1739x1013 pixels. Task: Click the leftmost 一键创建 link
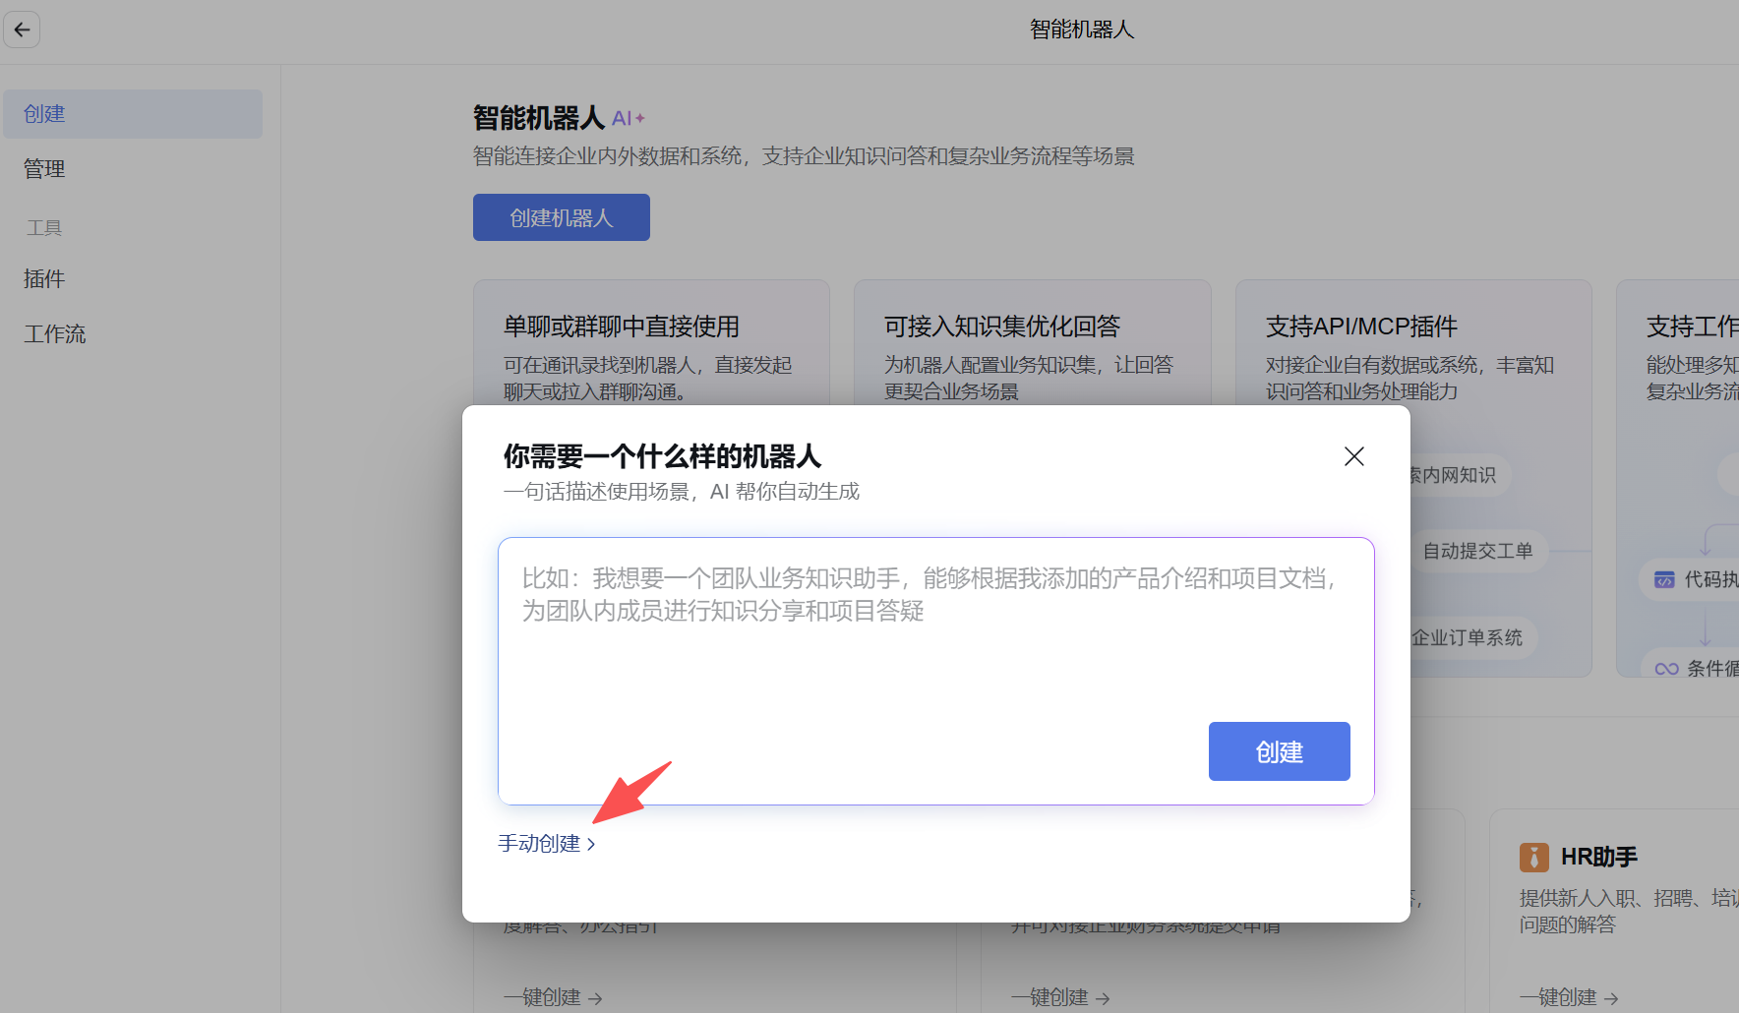tap(552, 997)
